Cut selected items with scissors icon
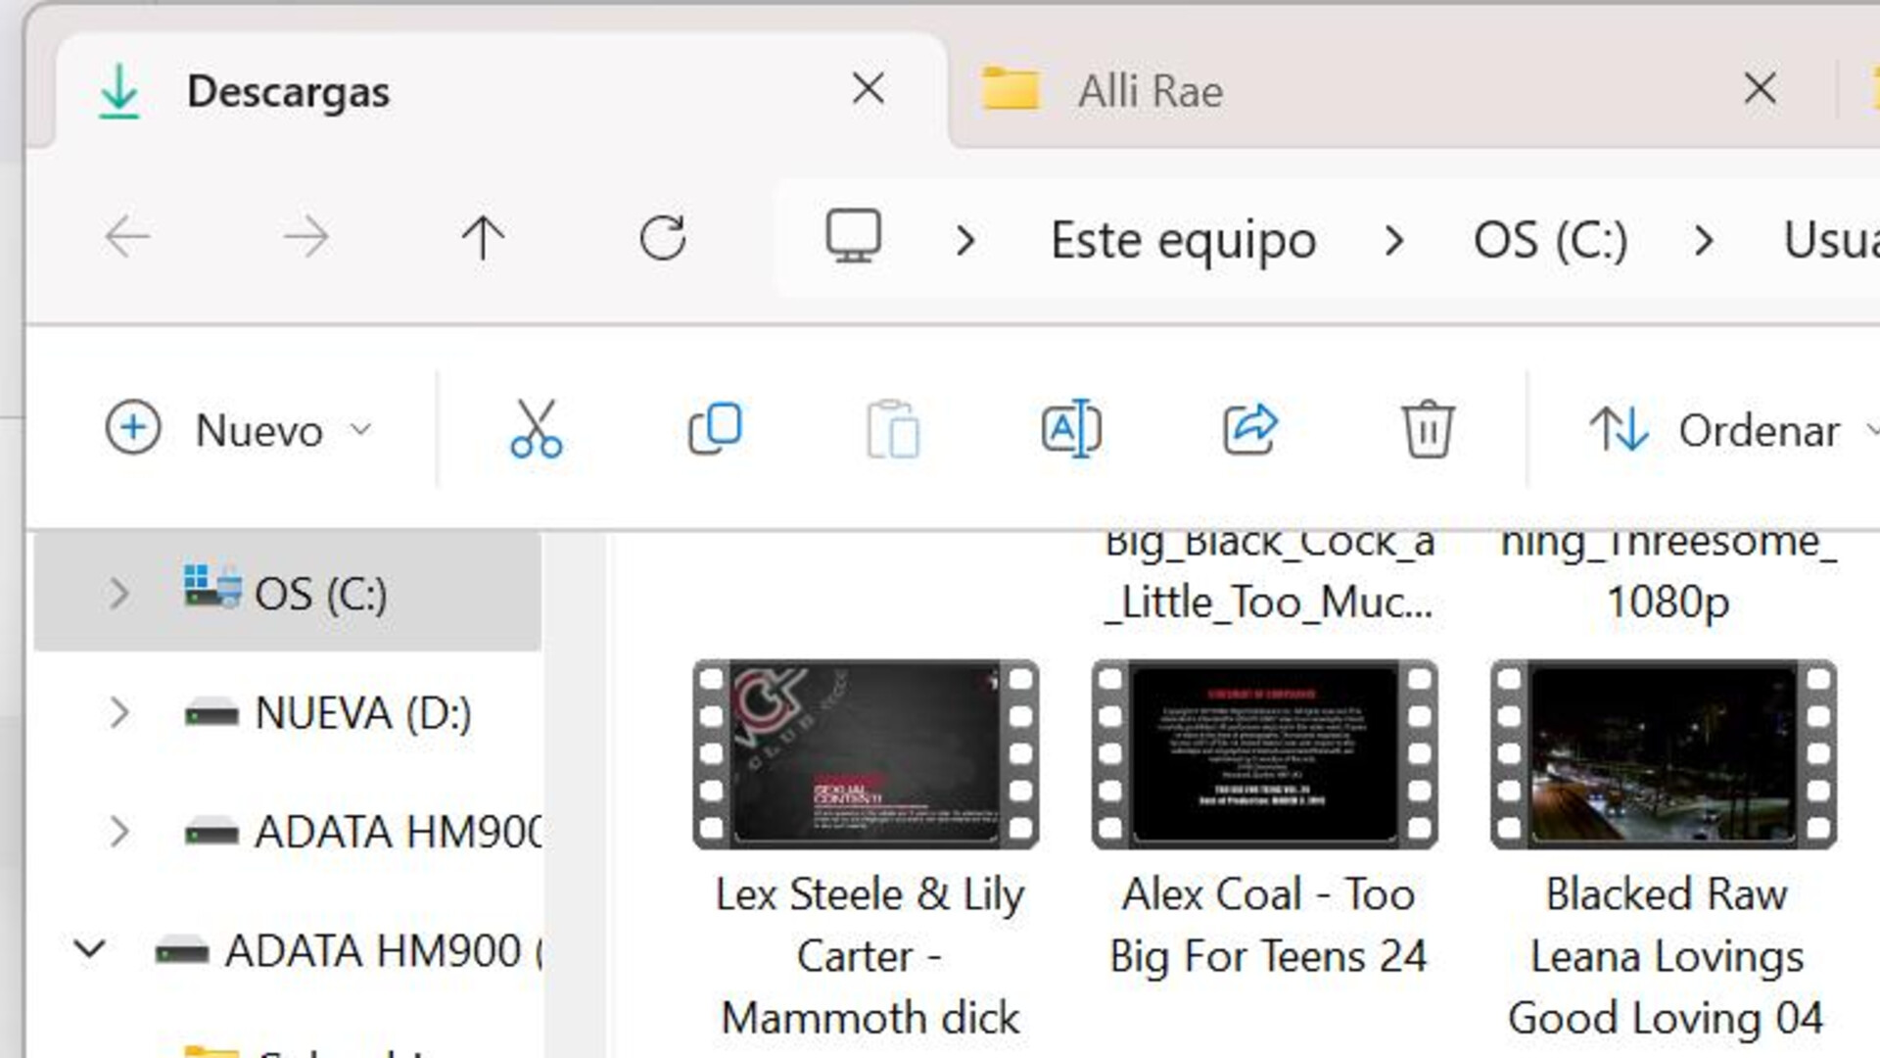Image resolution: width=1880 pixels, height=1058 pixels. click(x=536, y=429)
